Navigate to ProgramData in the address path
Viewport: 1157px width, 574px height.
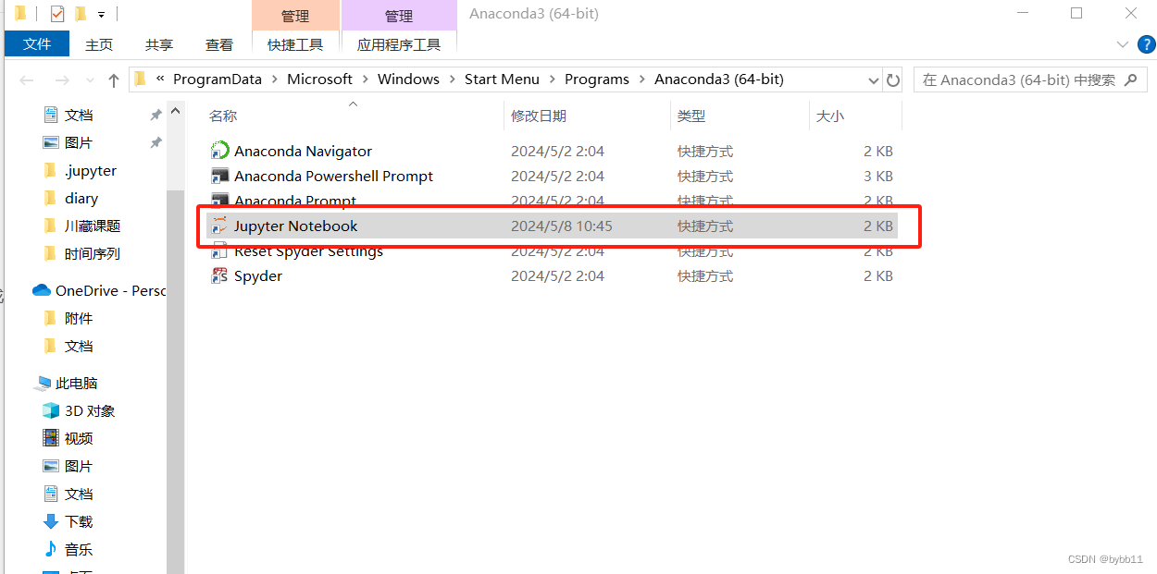coord(218,79)
